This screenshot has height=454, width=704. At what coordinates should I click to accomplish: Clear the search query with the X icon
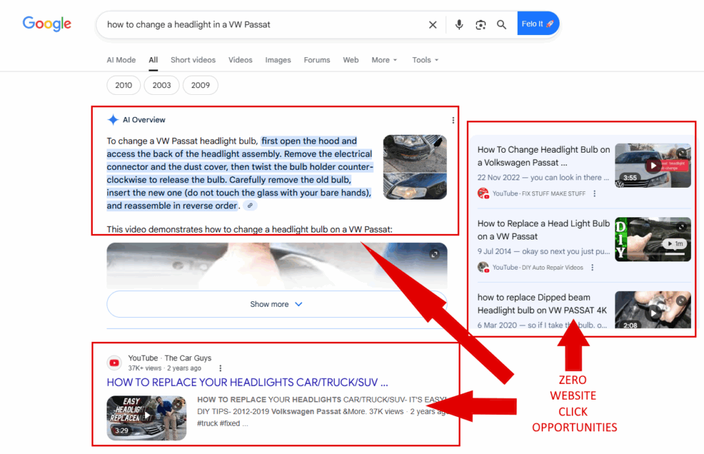coord(432,24)
